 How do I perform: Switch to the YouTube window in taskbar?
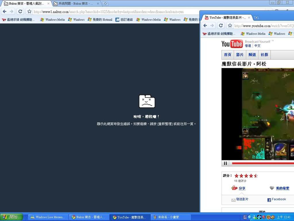tap(129, 217)
